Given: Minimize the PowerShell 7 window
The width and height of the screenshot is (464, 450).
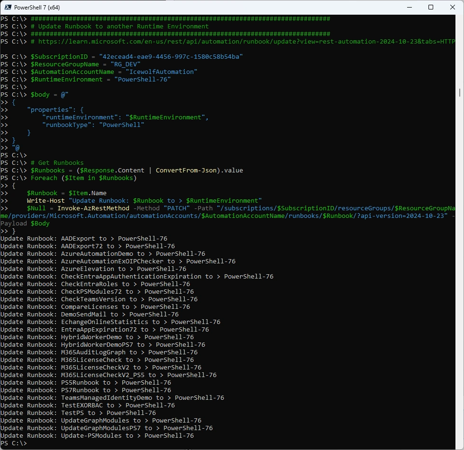Looking at the screenshot, I should (409, 8).
